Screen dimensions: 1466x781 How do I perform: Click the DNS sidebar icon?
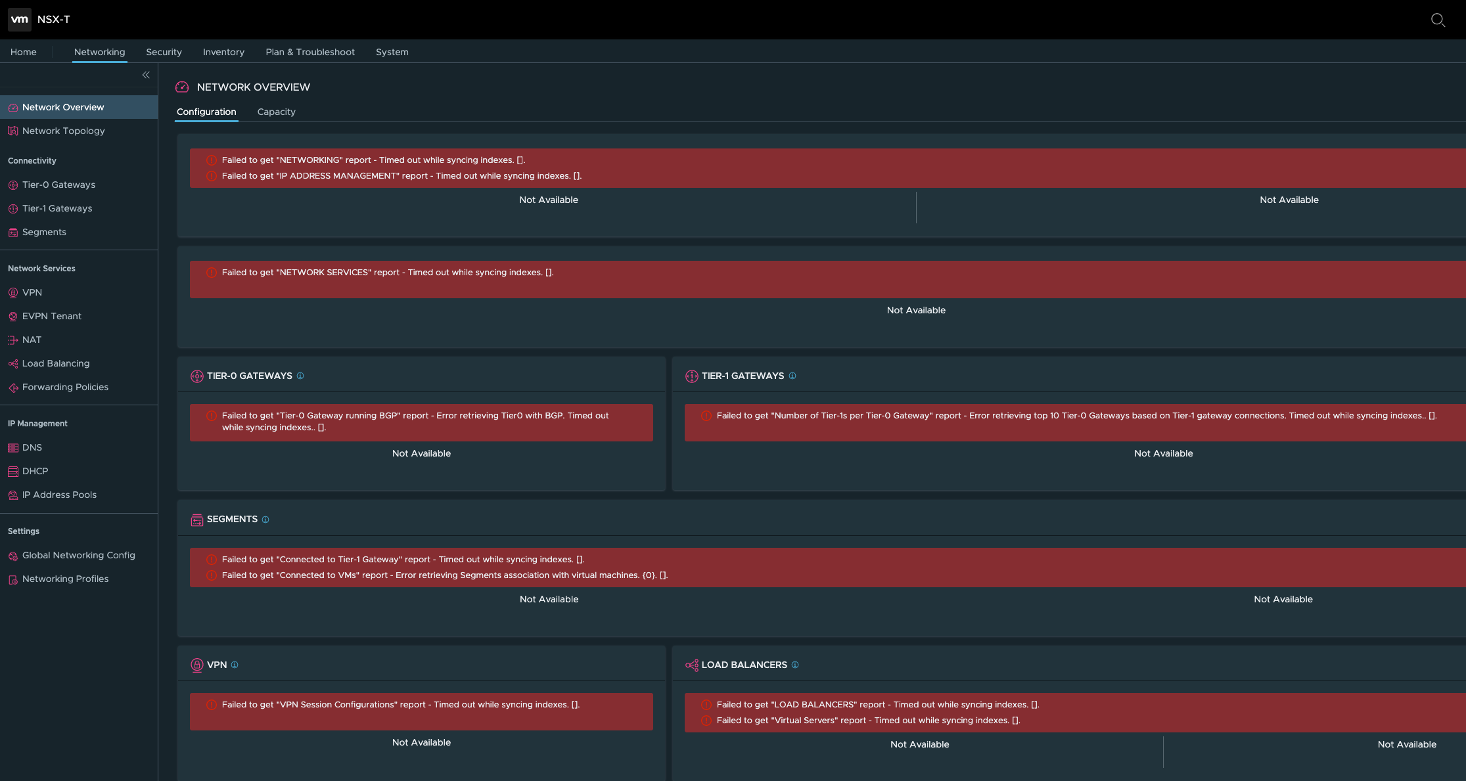click(13, 448)
